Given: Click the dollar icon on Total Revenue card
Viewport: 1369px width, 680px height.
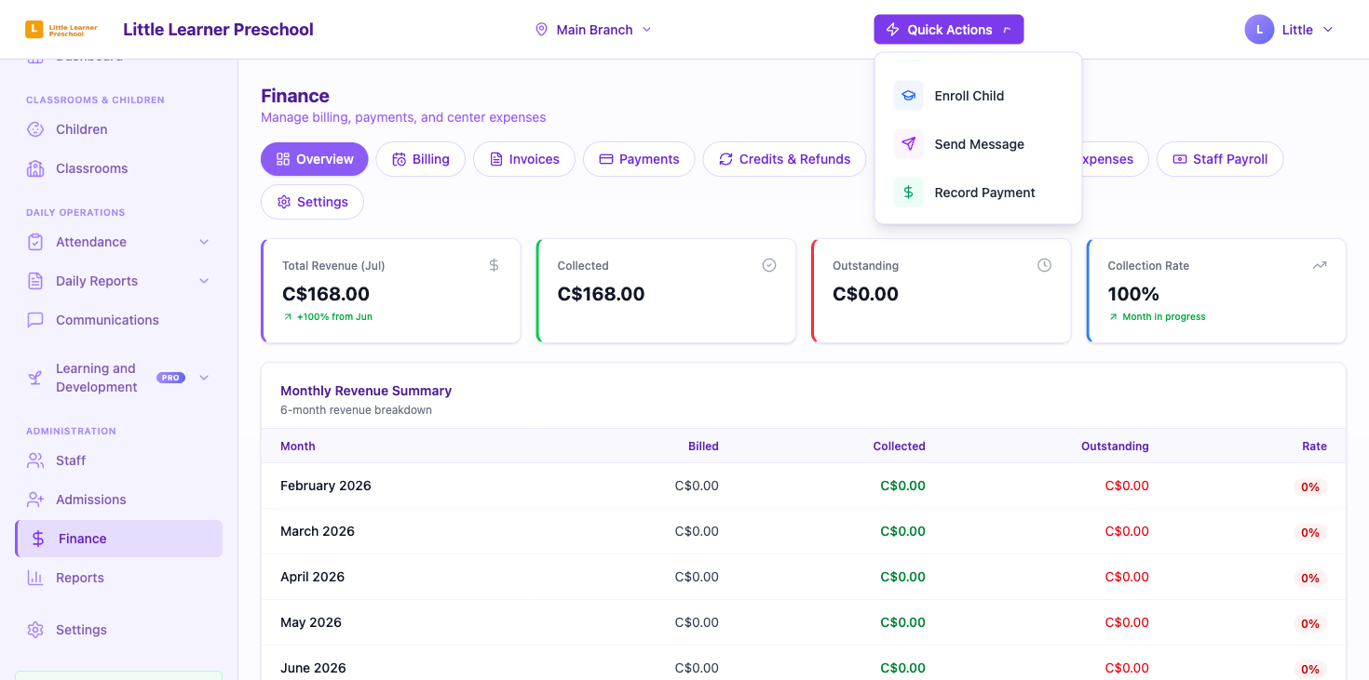Looking at the screenshot, I should click(494, 265).
